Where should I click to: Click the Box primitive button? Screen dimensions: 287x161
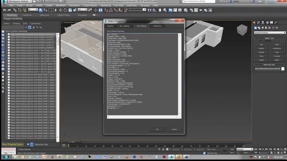(261, 45)
